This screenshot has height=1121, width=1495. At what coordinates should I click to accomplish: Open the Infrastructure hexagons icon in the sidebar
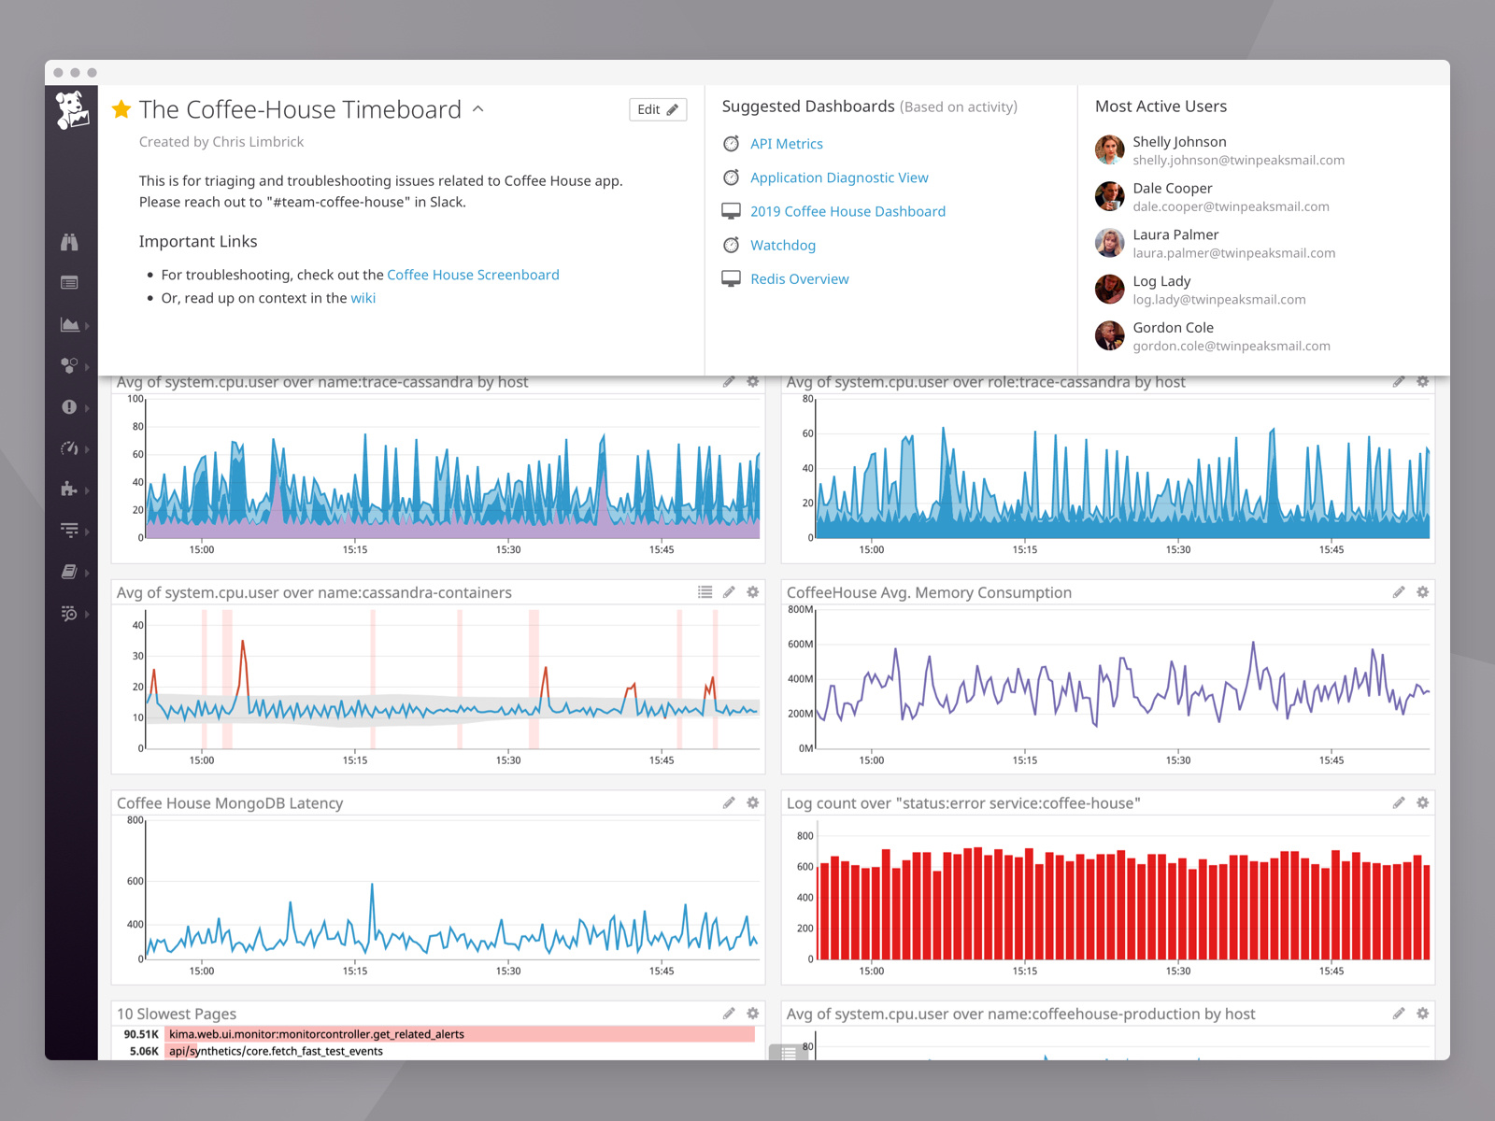point(70,366)
